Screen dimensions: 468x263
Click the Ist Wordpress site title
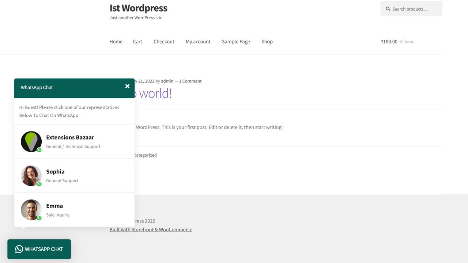pyautogui.click(x=138, y=8)
